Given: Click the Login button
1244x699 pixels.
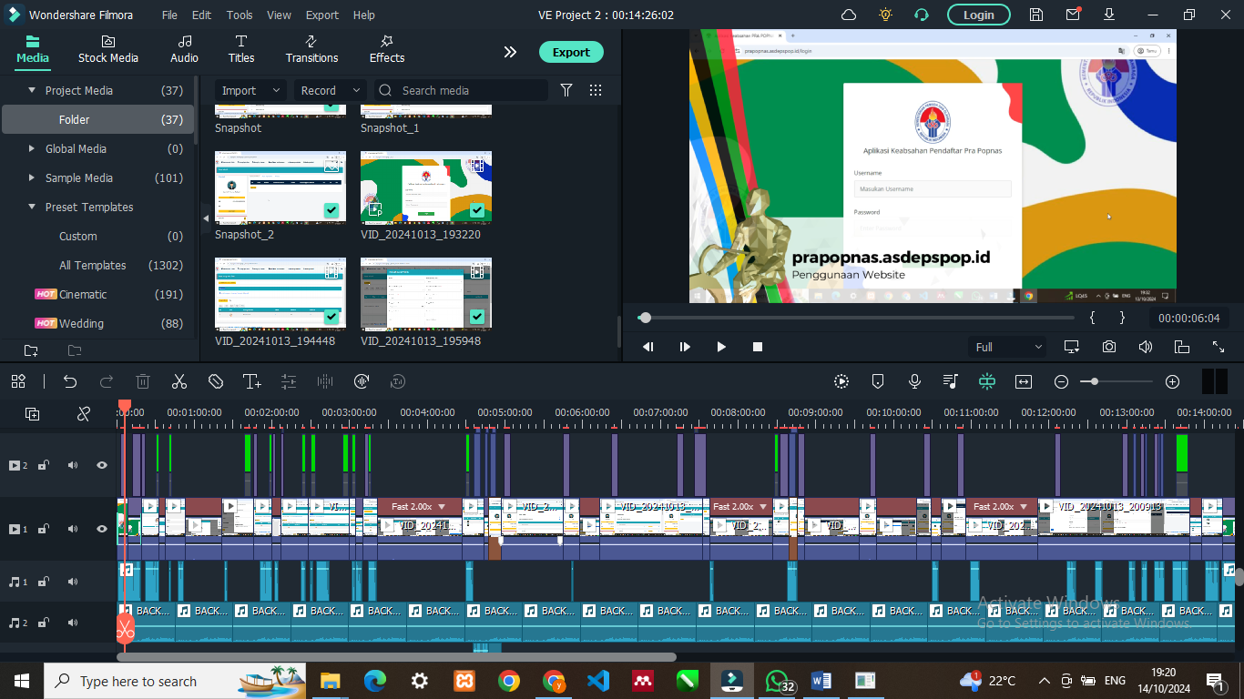Looking at the screenshot, I should tap(978, 15).
